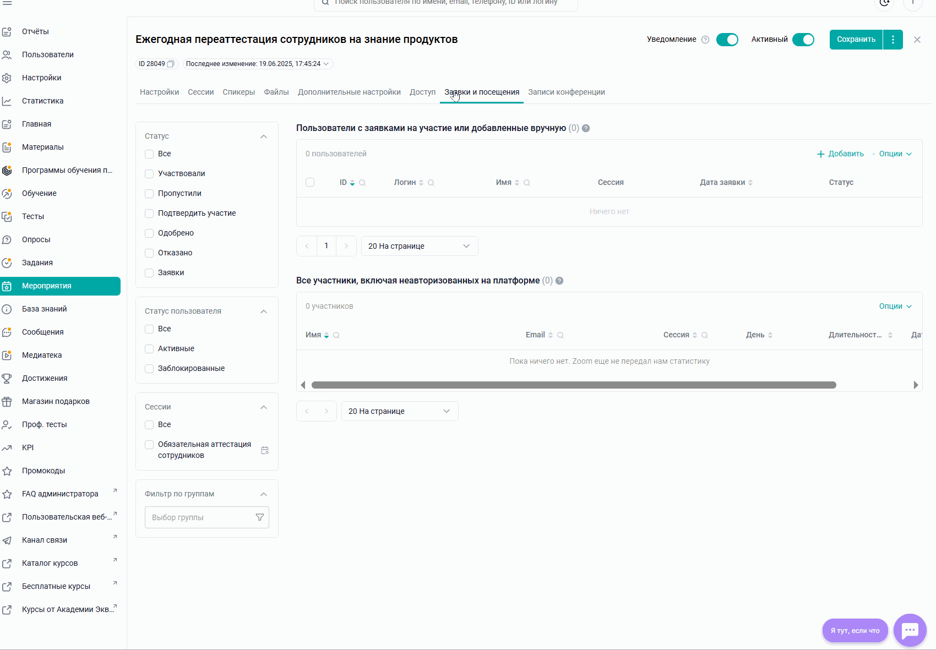Switch to the Настройки tab
This screenshot has width=936, height=650.
pos(159,92)
